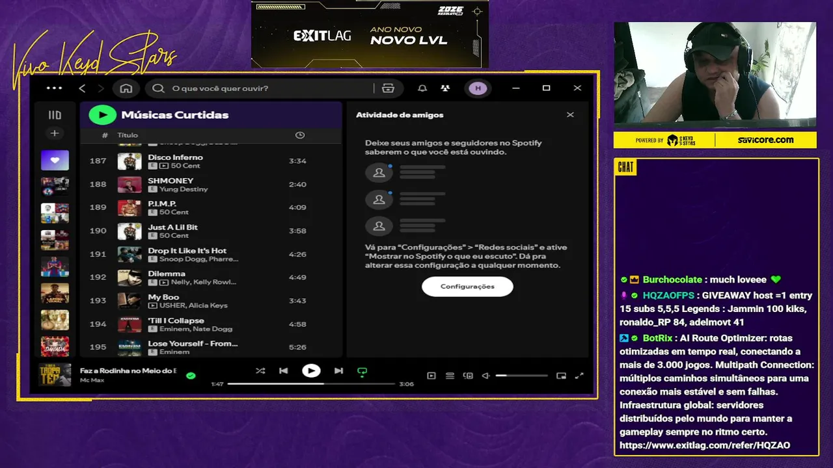Open the Friend activity icon in top bar
The width and height of the screenshot is (833, 468).
(x=445, y=88)
